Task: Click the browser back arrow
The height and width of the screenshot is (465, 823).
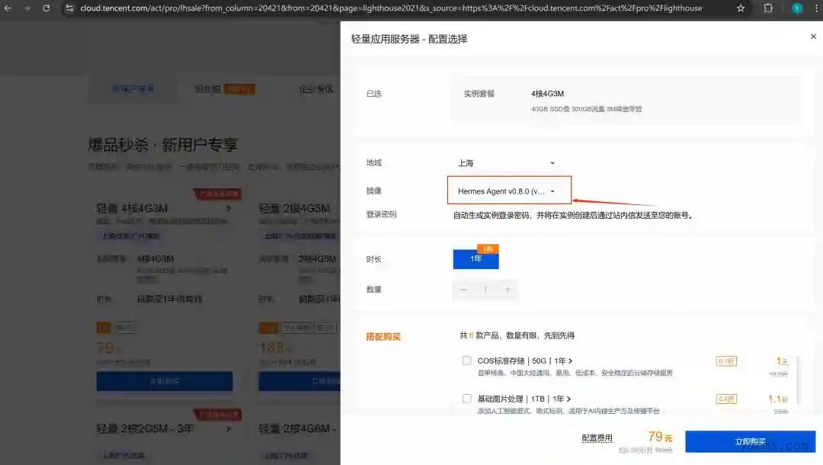Action: click(x=8, y=8)
